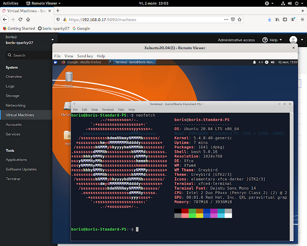Viewport: 307px width, 246px height.
Task: Click the tracking protection shield icon
Action: click(x=58, y=20)
